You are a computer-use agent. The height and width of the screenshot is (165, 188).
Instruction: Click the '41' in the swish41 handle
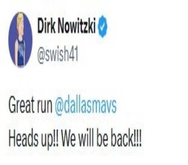point(73,54)
